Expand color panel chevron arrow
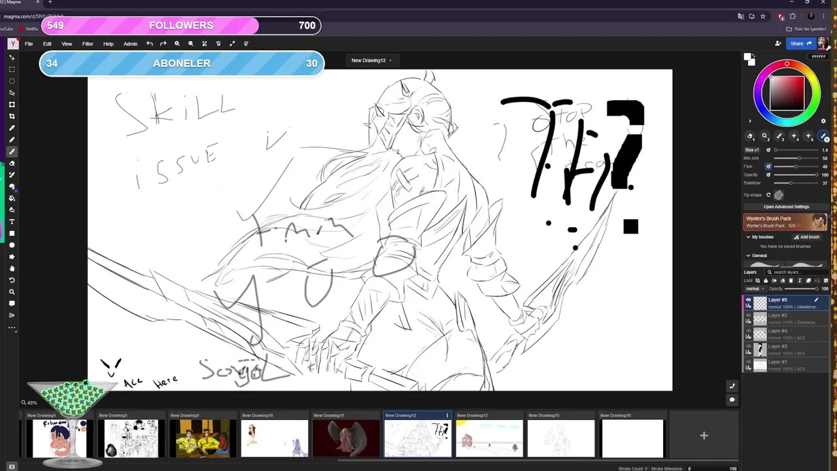The width and height of the screenshot is (837, 471). pos(749,121)
